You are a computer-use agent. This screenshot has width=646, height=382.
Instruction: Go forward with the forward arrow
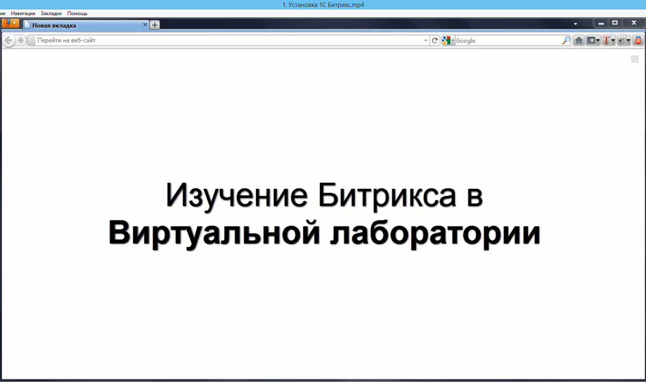[20, 40]
